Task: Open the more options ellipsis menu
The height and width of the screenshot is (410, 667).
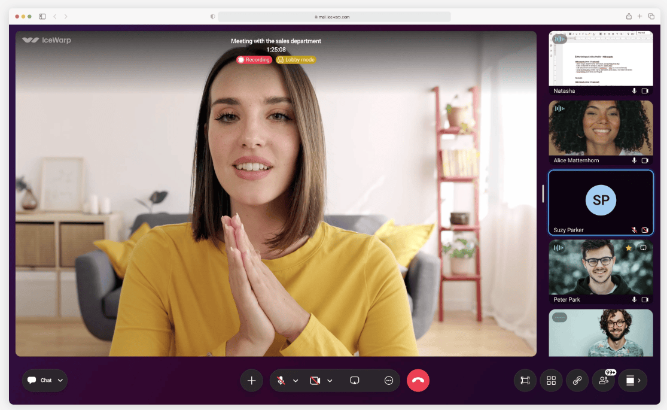Action: pos(389,381)
